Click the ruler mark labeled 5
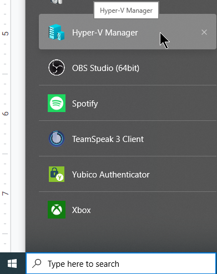The width and height of the screenshot is (217, 274). point(6,34)
